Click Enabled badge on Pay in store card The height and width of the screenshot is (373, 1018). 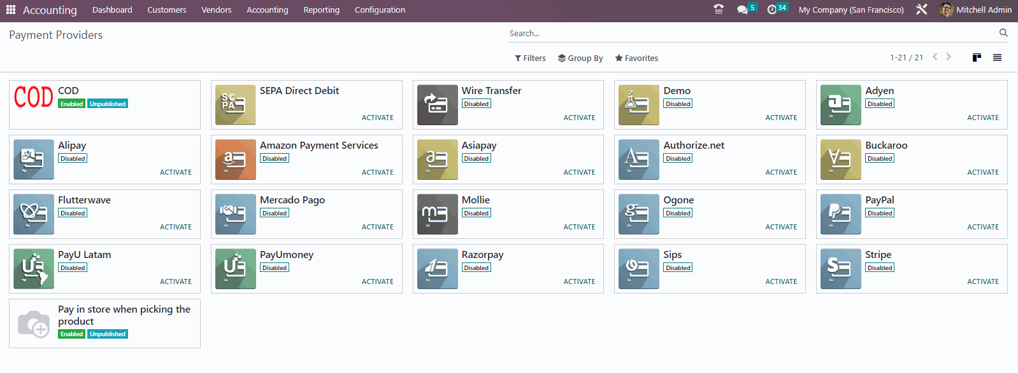coord(72,334)
